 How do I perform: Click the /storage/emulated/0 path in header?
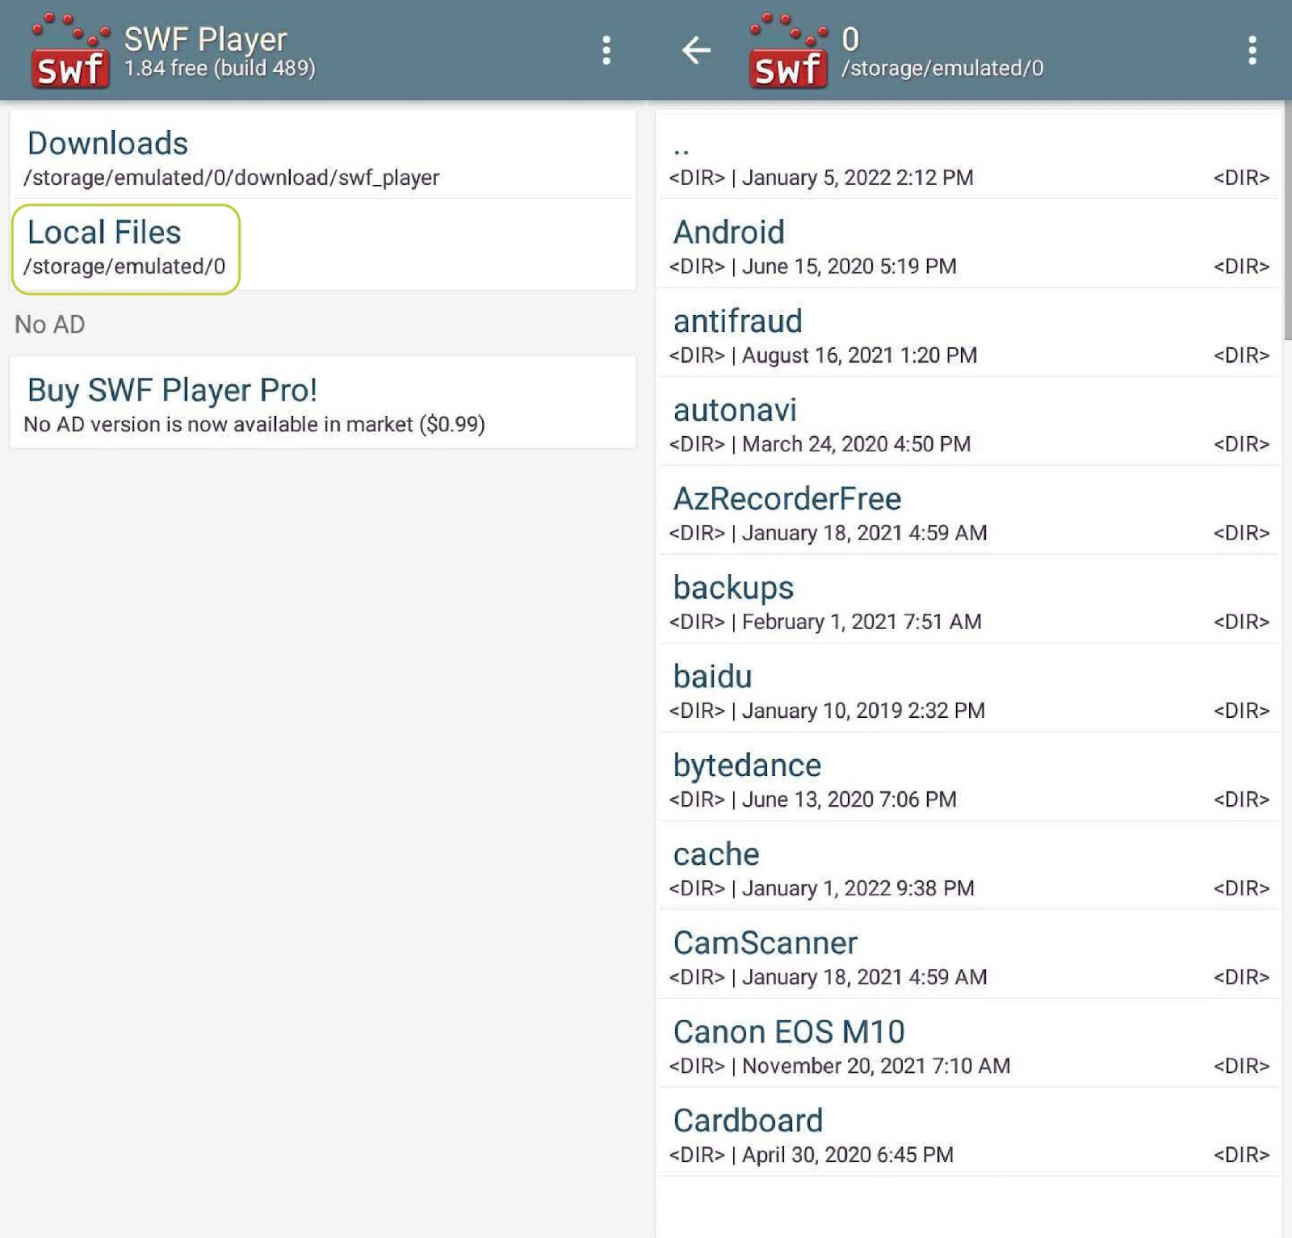(x=942, y=69)
